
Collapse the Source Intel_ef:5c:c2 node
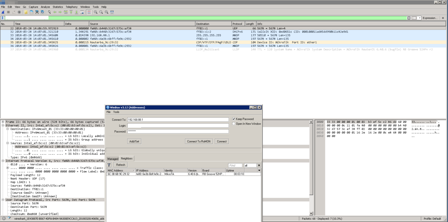coord(8,143)
